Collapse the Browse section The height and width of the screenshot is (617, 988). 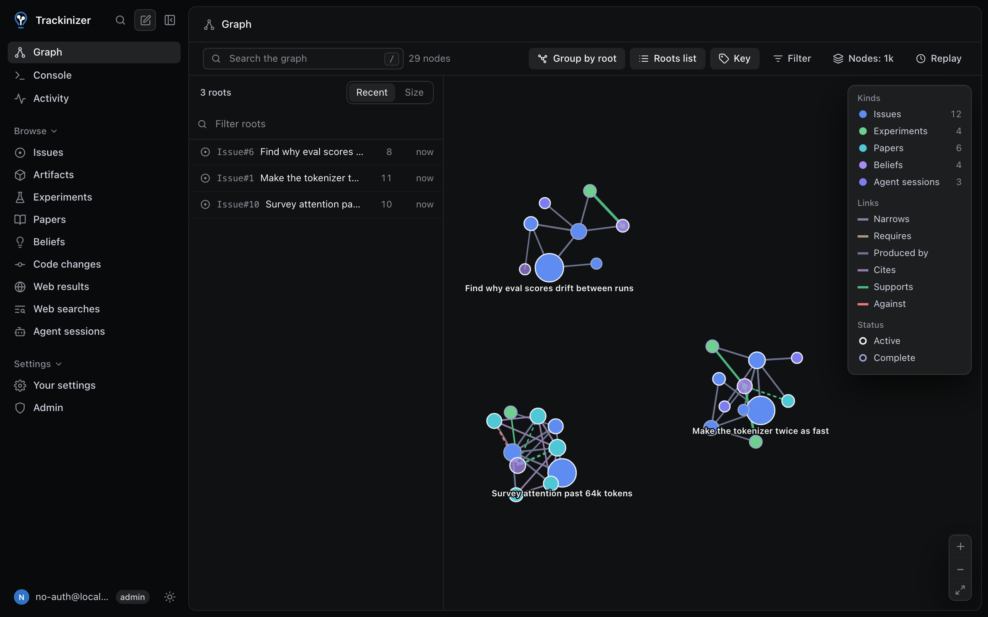[35, 131]
